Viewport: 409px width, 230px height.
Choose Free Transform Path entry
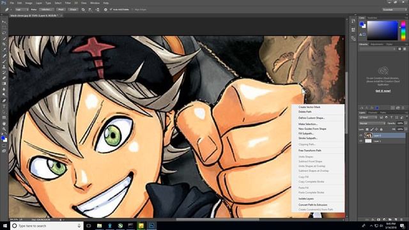pyautogui.click(x=309, y=151)
